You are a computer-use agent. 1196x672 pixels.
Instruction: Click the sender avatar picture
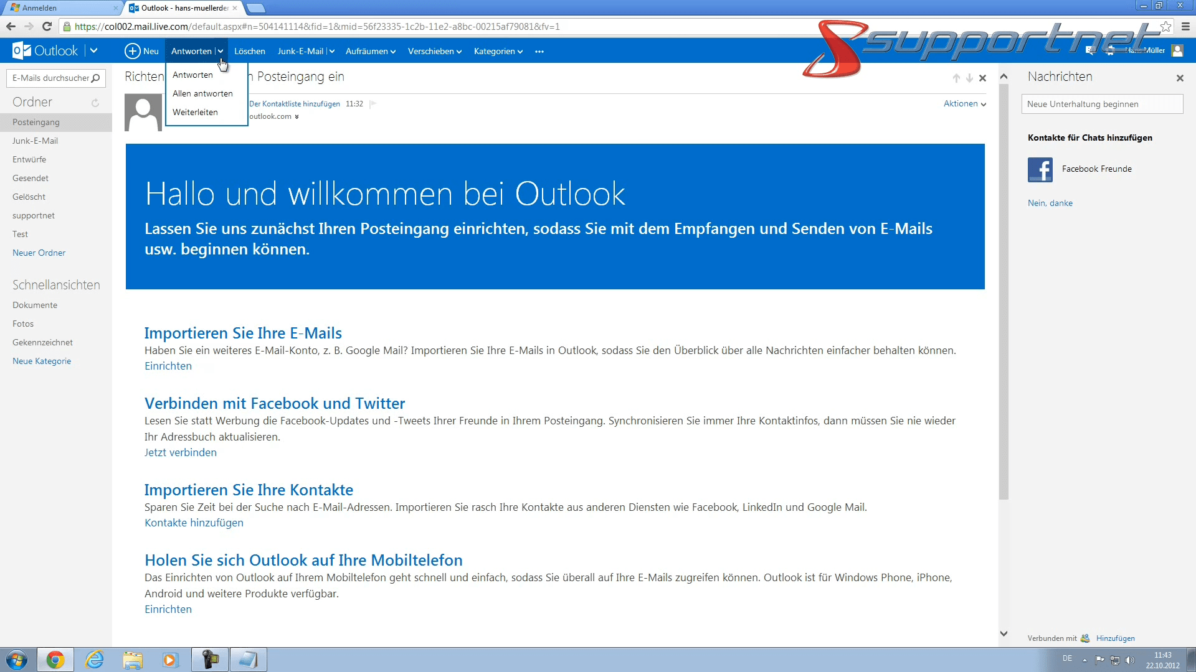[x=143, y=113]
